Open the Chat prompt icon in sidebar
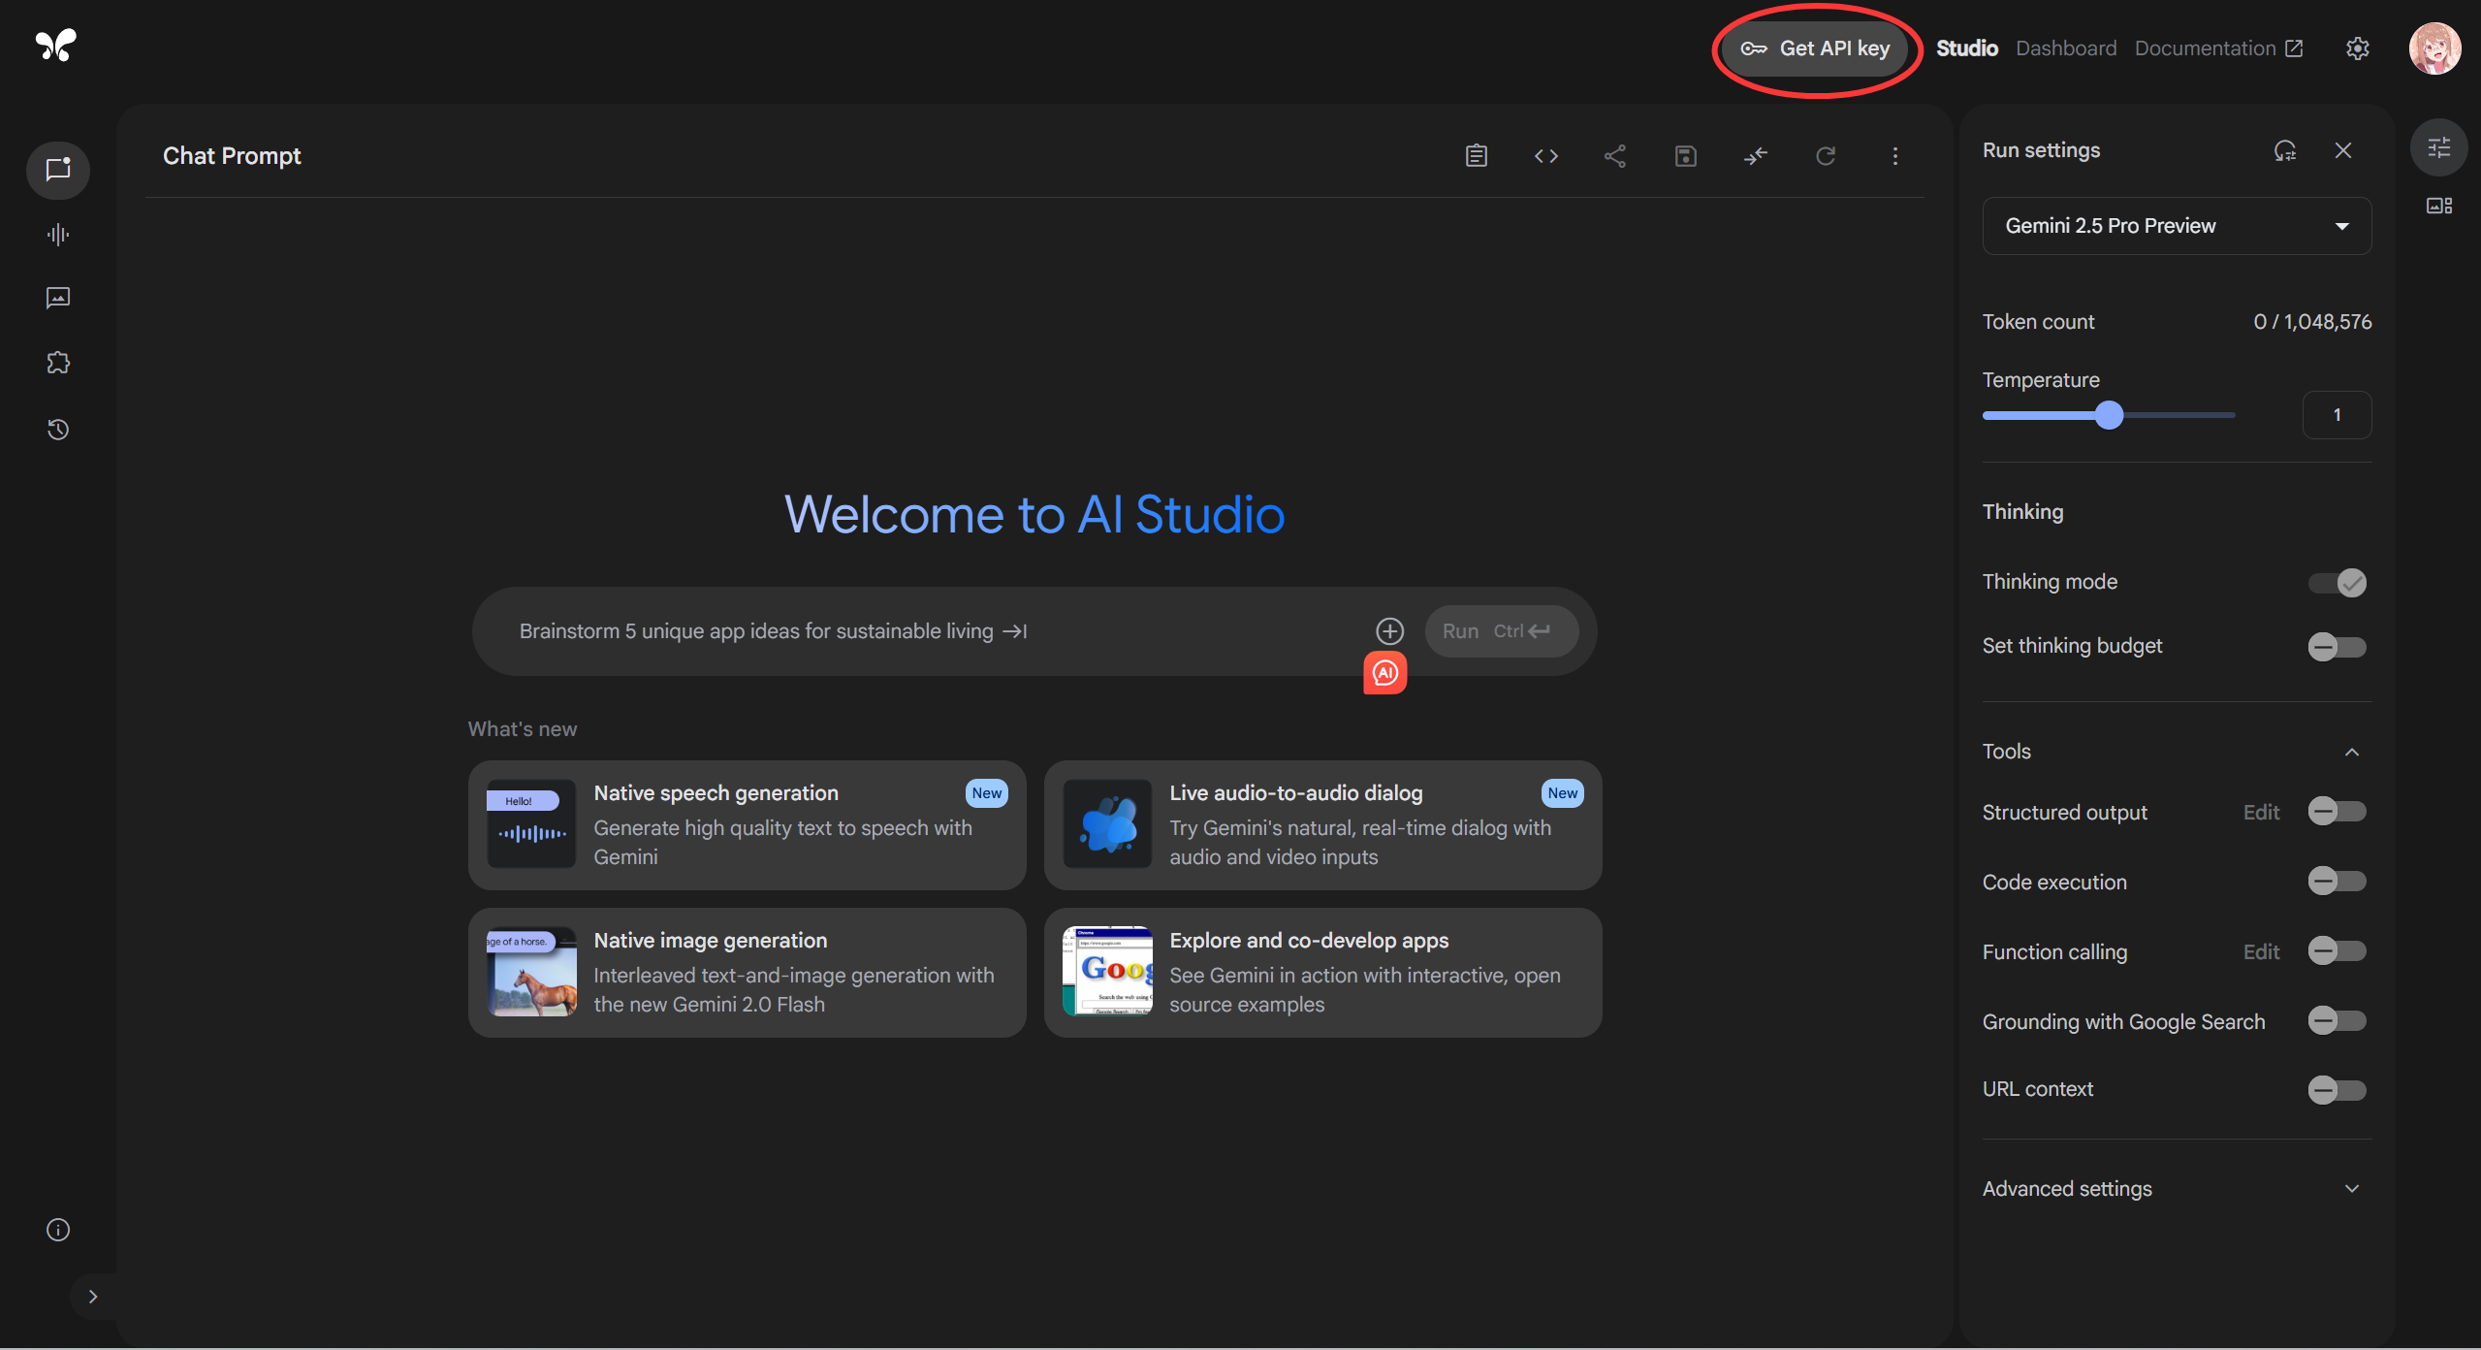Image resolution: width=2481 pixels, height=1350 pixels. coord(57,171)
